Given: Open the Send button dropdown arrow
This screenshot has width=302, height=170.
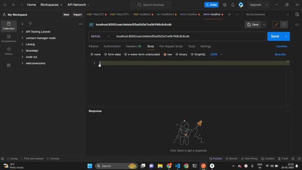Looking at the screenshot, I should tap(286, 36).
